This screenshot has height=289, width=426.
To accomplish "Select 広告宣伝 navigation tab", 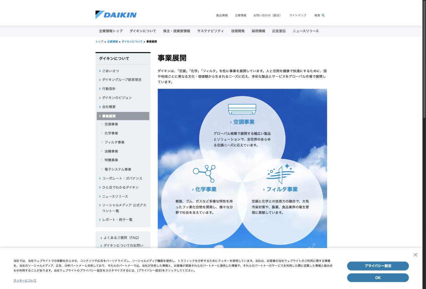I will click(x=279, y=31).
